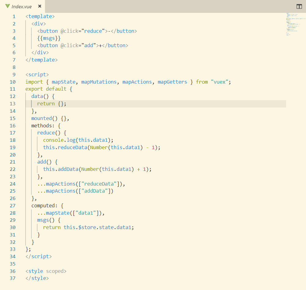Click the mapState(["data1"]) line

[x=71, y=213]
